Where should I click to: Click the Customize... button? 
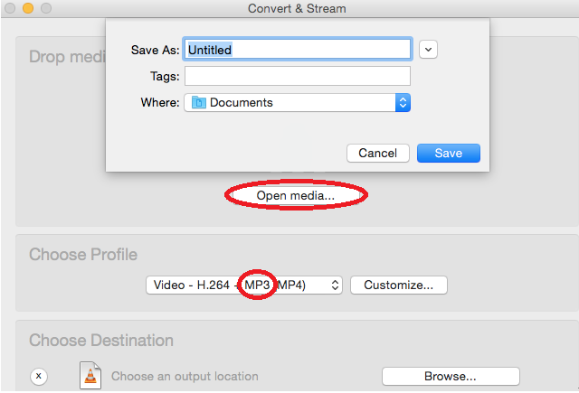[x=399, y=285]
